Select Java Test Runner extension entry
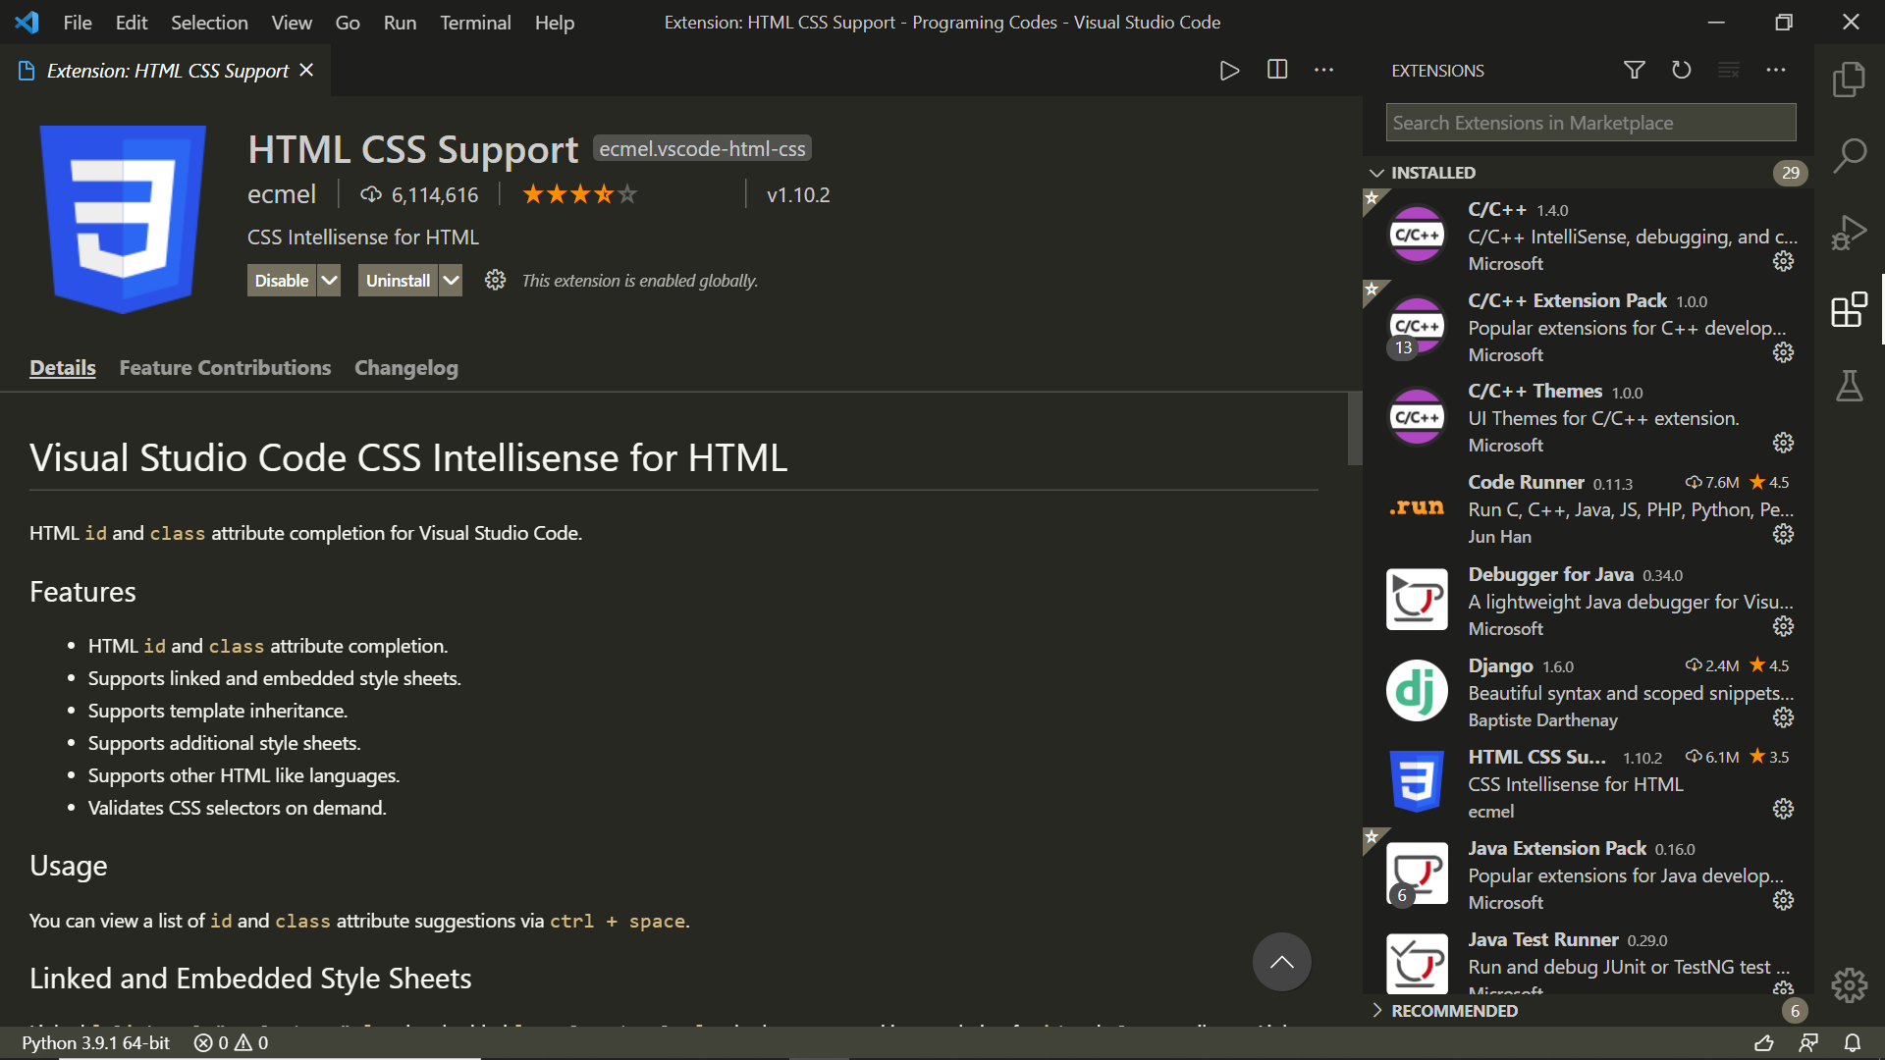1885x1060 pixels. click(1588, 960)
